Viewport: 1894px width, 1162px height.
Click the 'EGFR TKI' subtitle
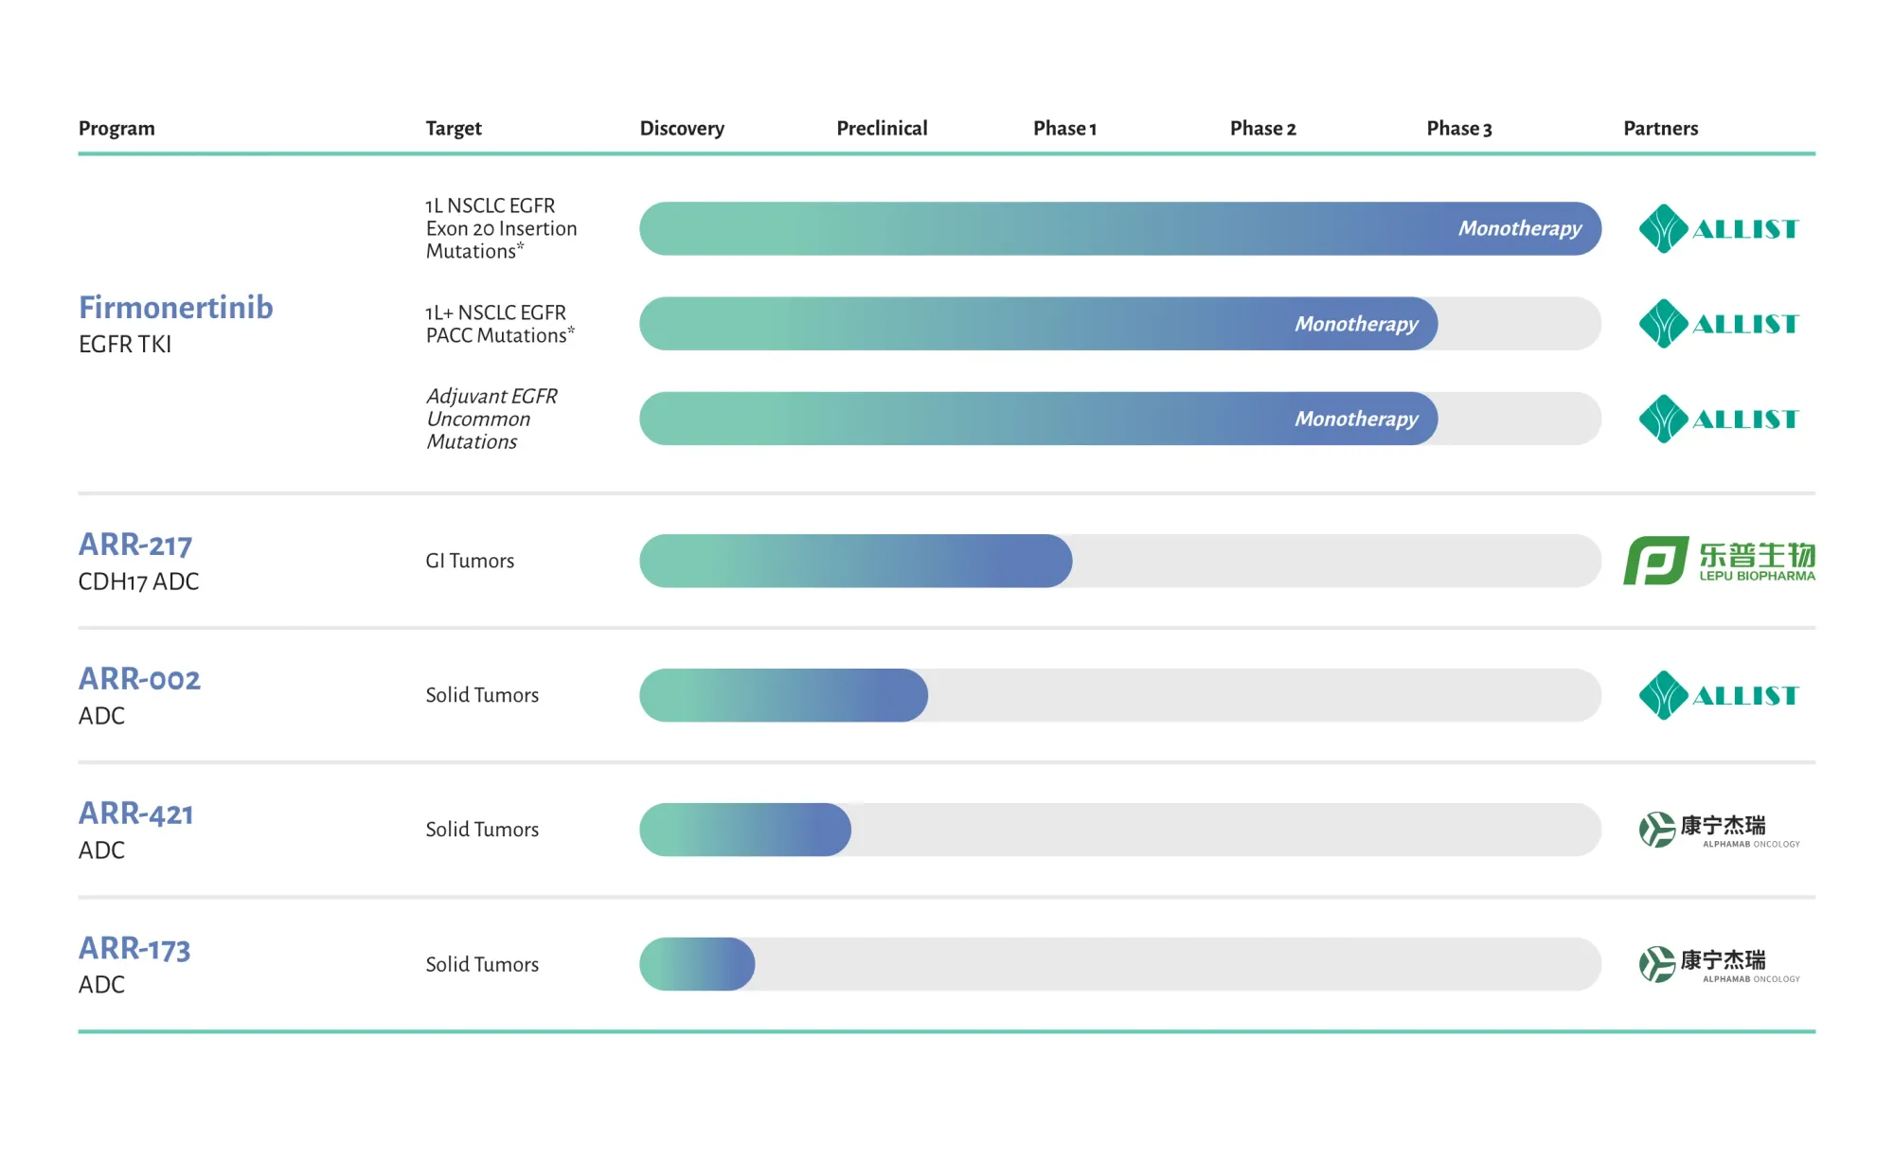coord(125,345)
